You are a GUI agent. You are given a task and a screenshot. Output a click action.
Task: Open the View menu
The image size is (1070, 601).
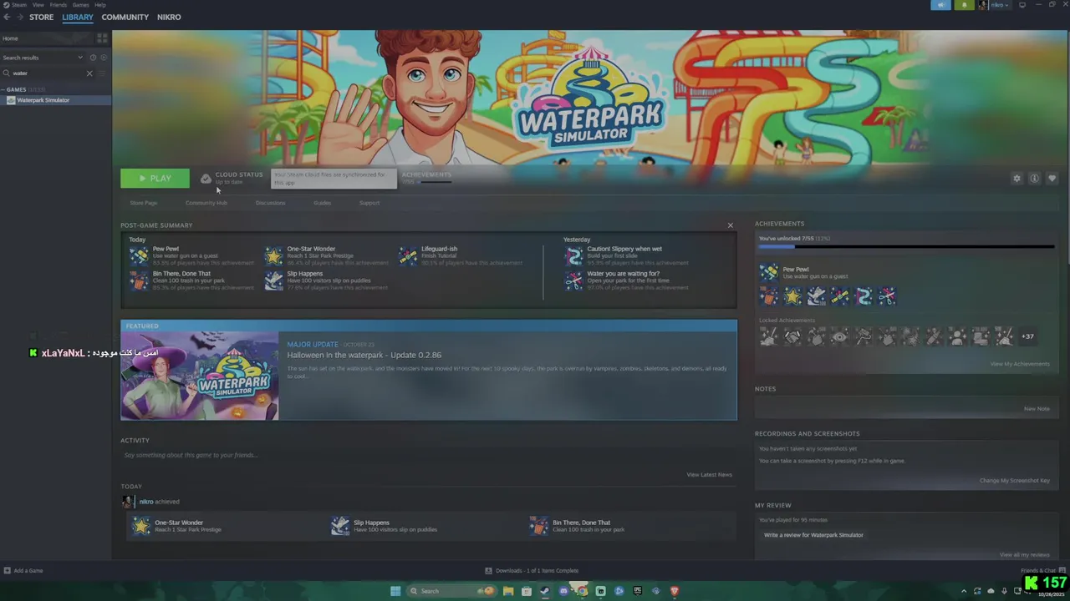[38, 5]
